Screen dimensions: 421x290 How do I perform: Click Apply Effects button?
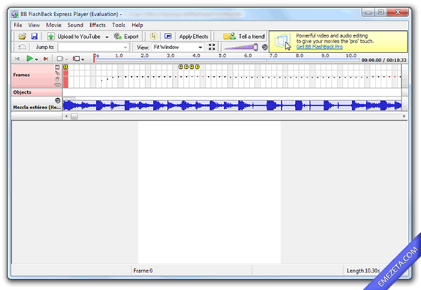point(193,37)
